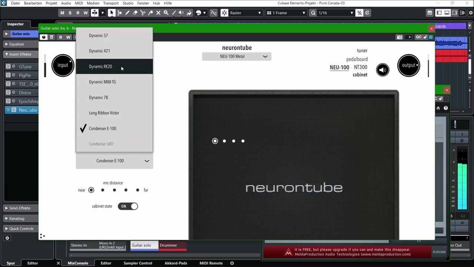Select the Guitar solo channel strip
The image size is (474, 267).
(x=144, y=246)
